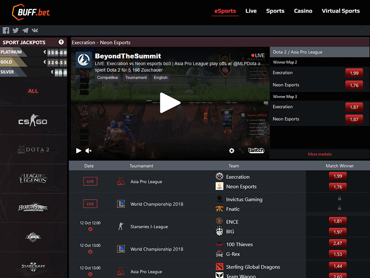The image size is (370, 278).
Task: Click the English stream tag
Action: coord(160,77)
